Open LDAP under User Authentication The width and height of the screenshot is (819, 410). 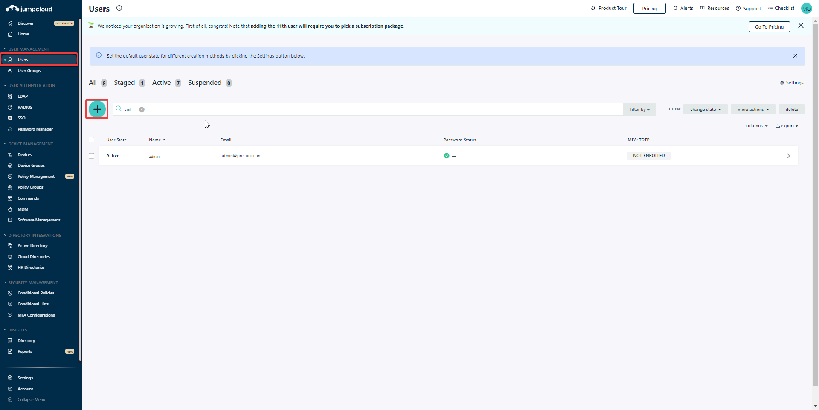(x=22, y=96)
